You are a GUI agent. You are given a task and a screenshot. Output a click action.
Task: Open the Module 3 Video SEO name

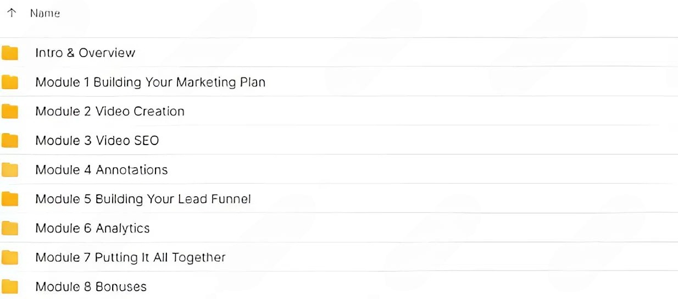tap(97, 141)
